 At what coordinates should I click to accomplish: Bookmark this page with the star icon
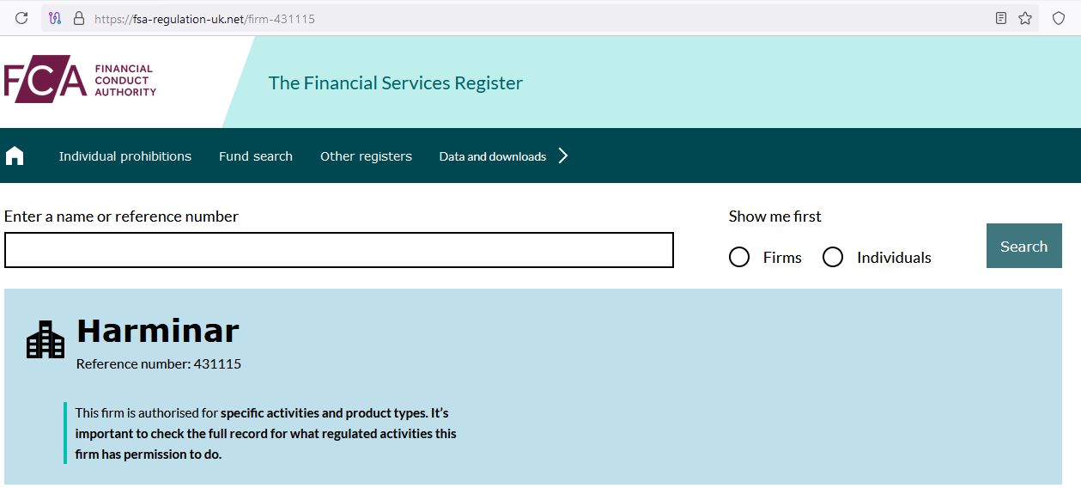pyautogui.click(x=1025, y=18)
